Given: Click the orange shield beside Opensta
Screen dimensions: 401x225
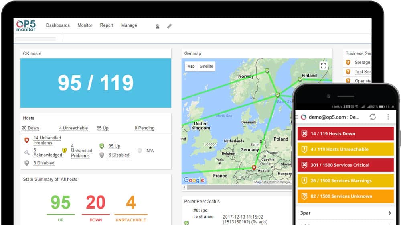Looking at the screenshot, I should tap(348, 81).
